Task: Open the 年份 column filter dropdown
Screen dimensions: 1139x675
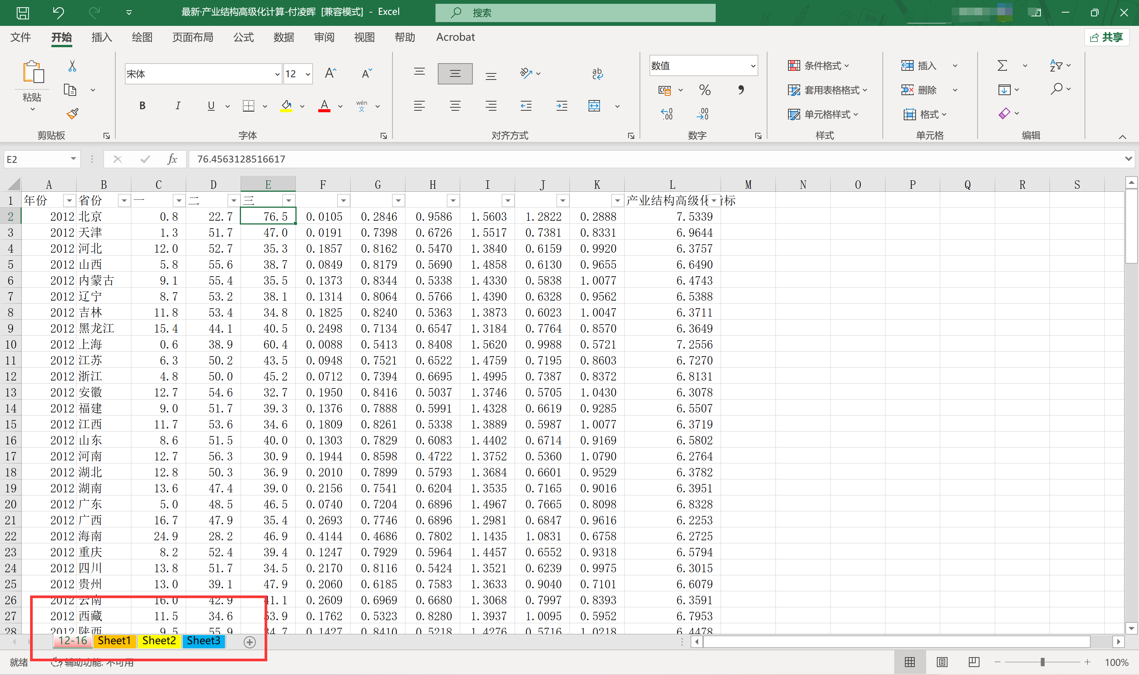Action: click(x=69, y=201)
